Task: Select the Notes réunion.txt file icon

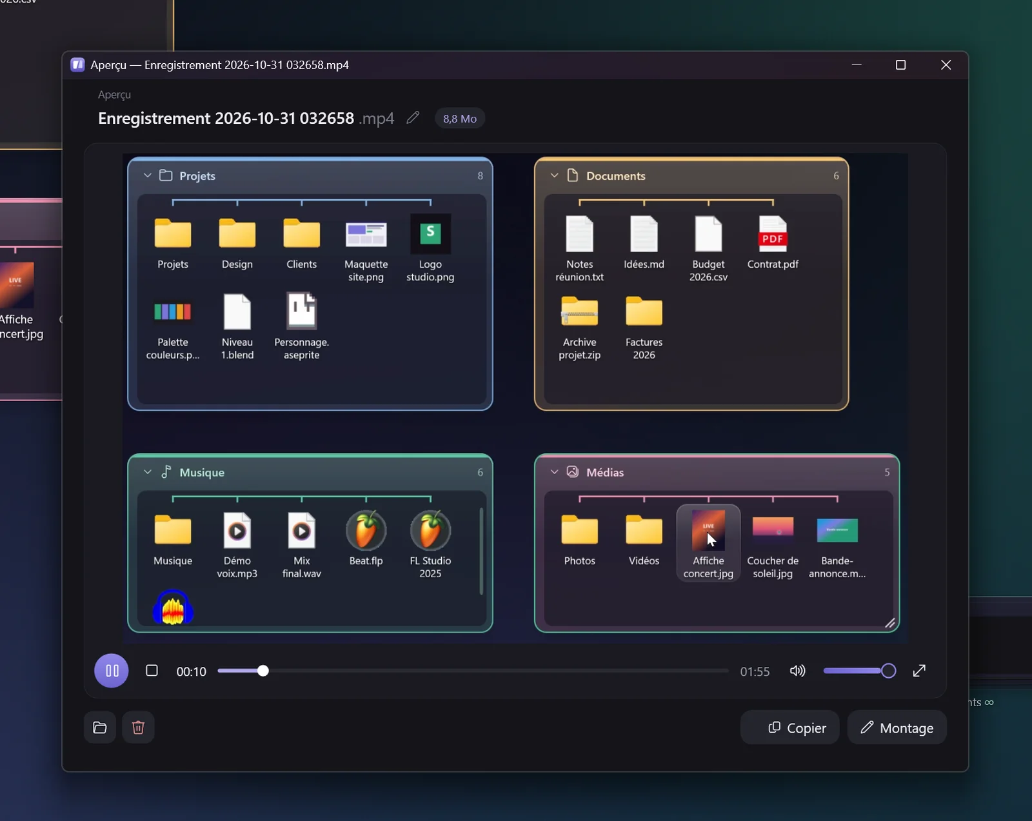Action: [579, 233]
